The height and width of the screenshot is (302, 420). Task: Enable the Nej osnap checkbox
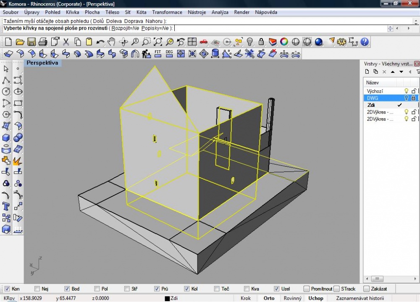click(x=37, y=289)
